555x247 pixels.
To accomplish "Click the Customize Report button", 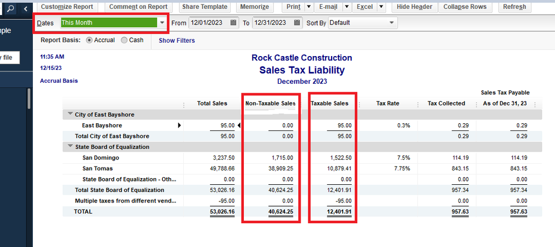I will [68, 7].
